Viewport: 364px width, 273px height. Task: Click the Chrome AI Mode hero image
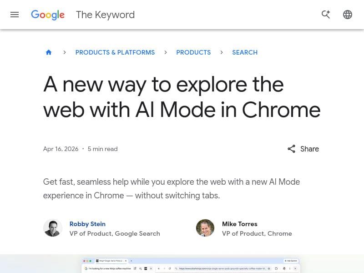(x=182, y=266)
